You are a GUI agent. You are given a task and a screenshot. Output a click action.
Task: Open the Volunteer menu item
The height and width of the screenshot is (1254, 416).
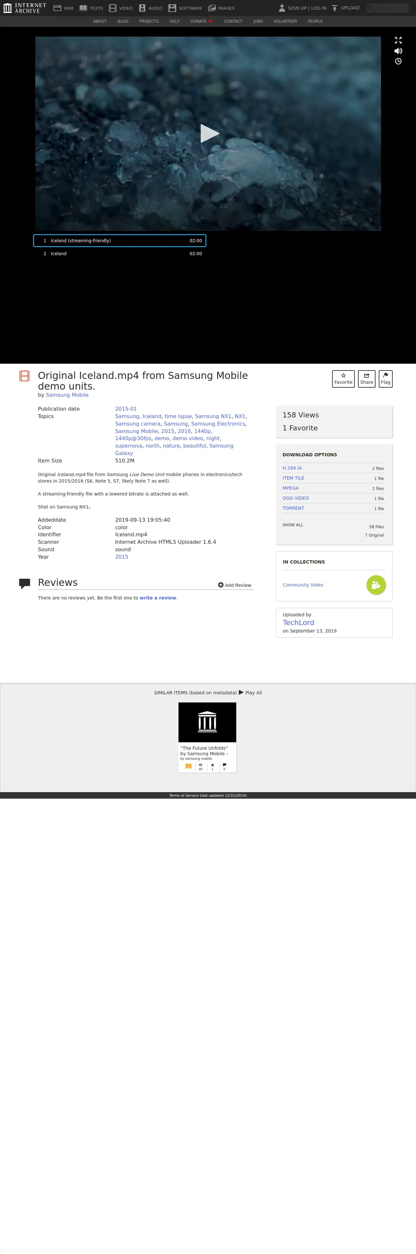point(285,21)
